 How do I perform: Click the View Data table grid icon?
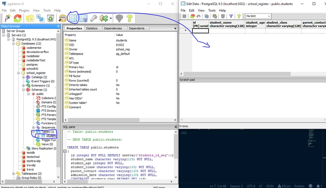(x=73, y=18)
